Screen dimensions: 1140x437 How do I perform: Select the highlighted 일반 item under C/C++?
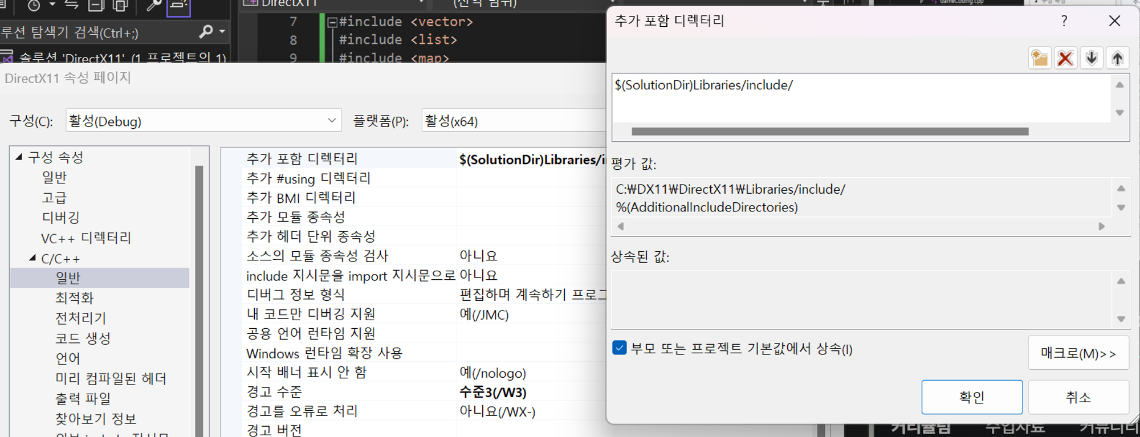tap(100, 278)
